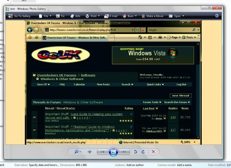Open the Search this Forum dropdown

(x=177, y=102)
